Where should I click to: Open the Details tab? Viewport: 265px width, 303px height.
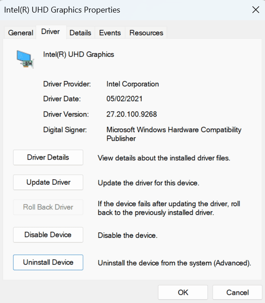coord(80,33)
